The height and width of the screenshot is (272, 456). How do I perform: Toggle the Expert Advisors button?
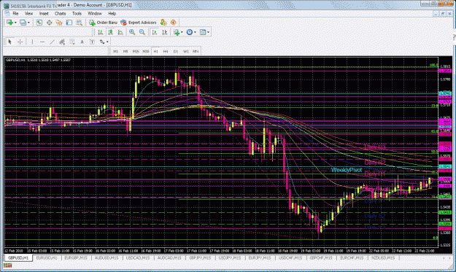point(139,23)
